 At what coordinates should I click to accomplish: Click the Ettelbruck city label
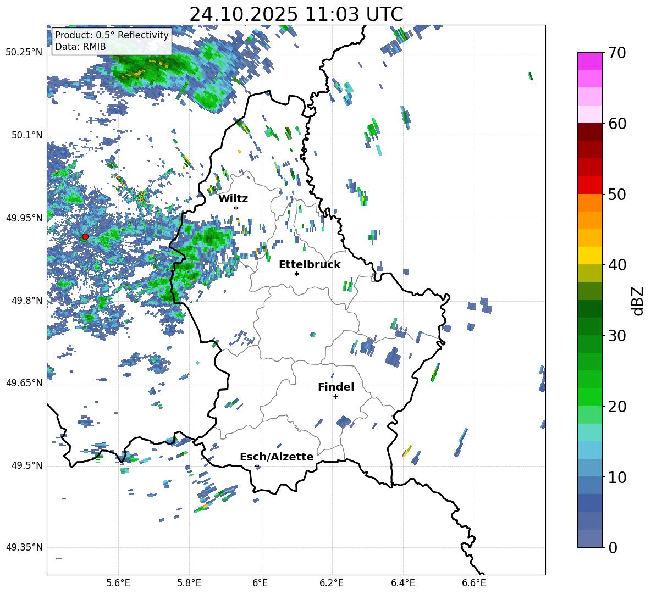(310, 265)
